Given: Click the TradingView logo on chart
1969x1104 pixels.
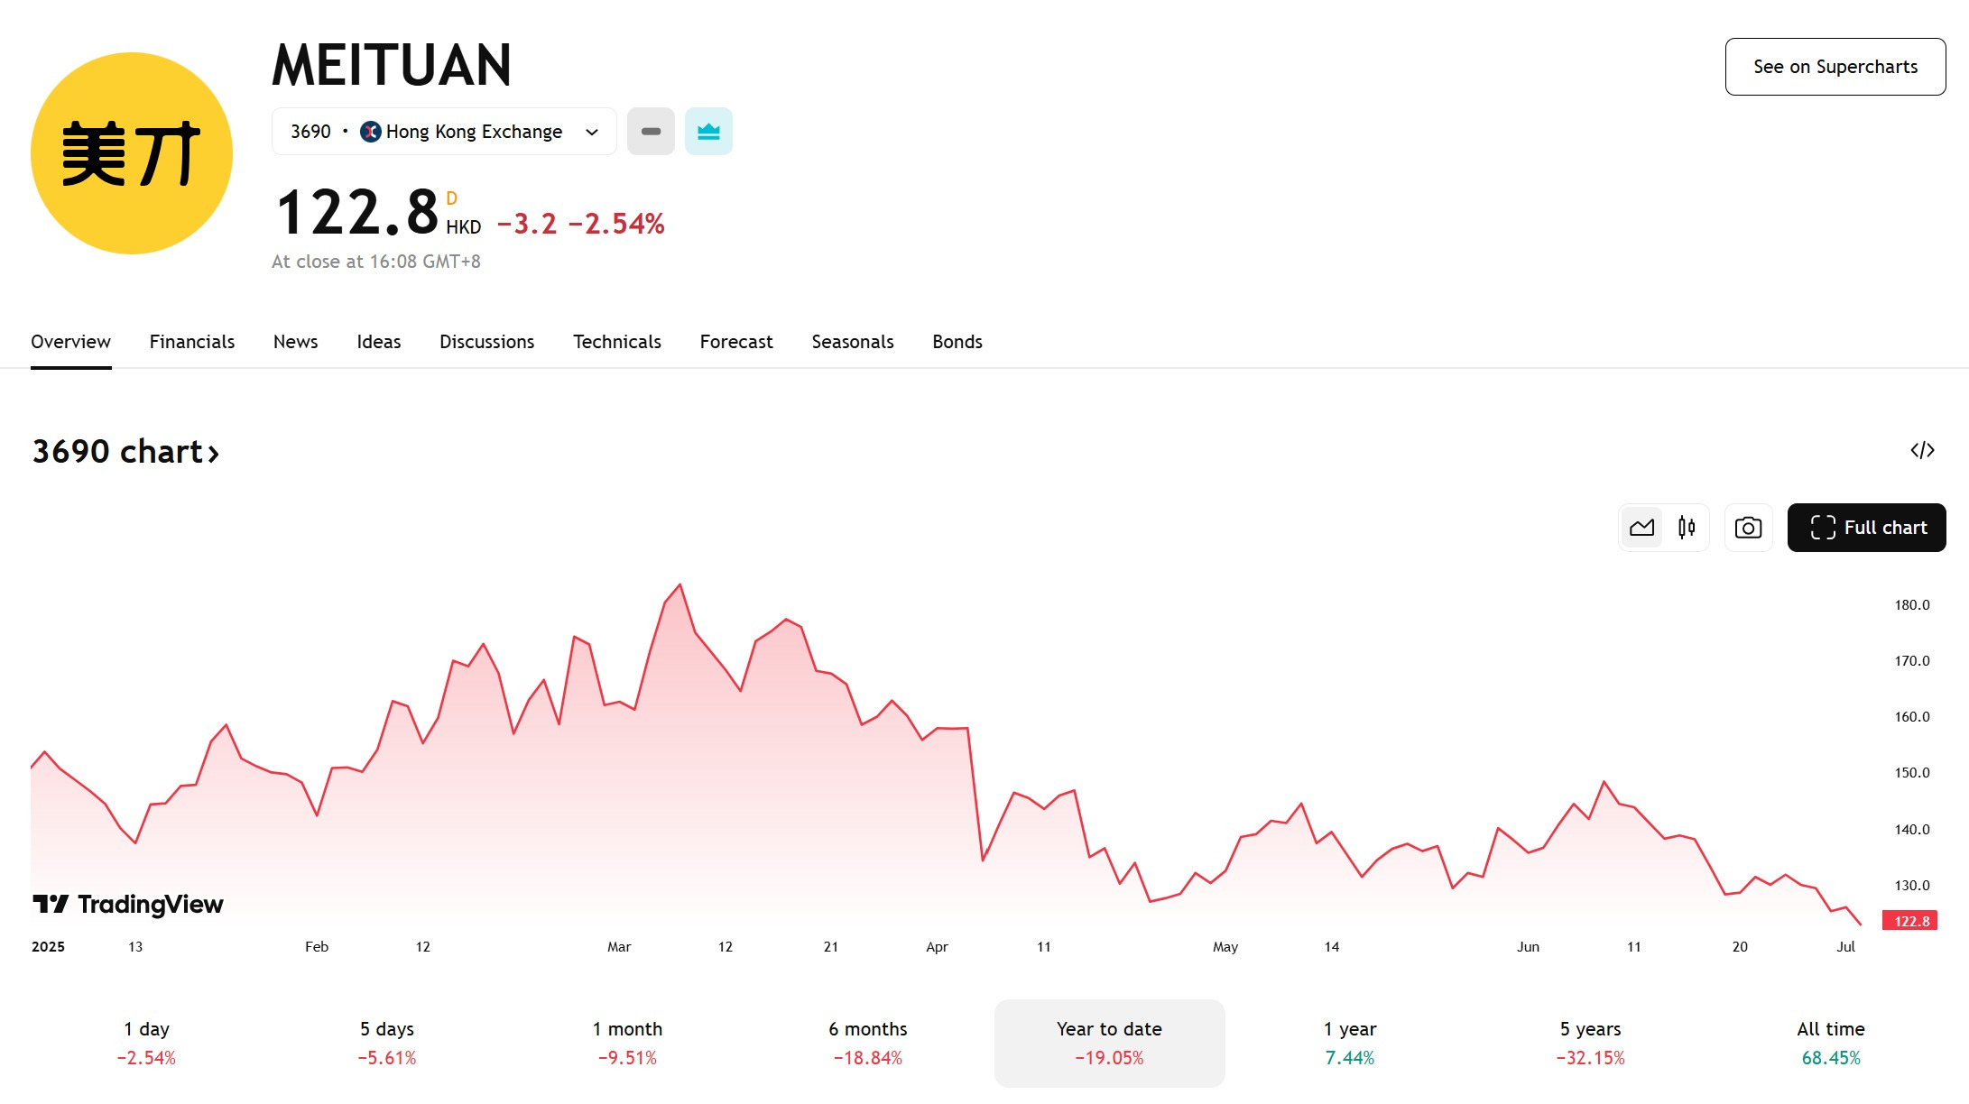Looking at the screenshot, I should [x=128, y=904].
